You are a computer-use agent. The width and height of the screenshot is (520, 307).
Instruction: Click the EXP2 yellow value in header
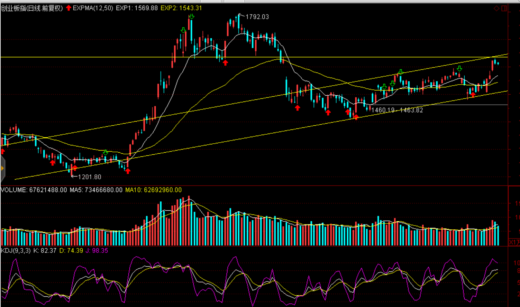181,8
